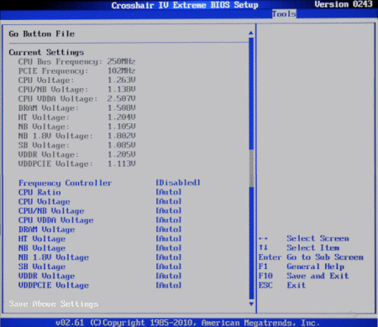Click scrollbar down arrow
This screenshot has height=327, width=378.
pyautogui.click(x=251, y=304)
